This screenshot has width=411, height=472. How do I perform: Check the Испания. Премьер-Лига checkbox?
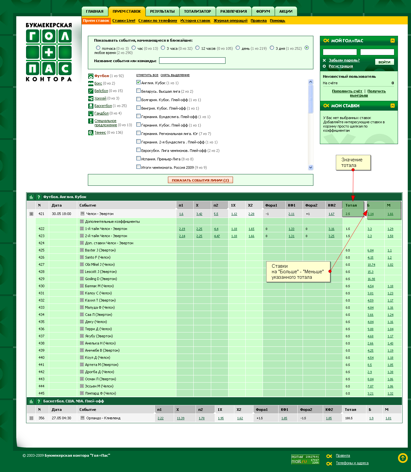138,159
